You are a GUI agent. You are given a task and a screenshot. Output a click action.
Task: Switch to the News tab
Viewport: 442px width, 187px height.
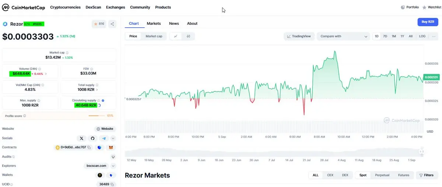coord(174,24)
